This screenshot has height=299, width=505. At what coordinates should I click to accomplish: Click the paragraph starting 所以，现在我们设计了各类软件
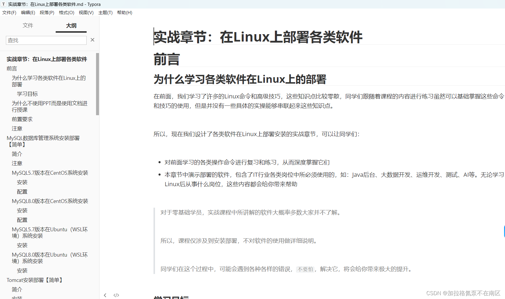click(x=257, y=134)
